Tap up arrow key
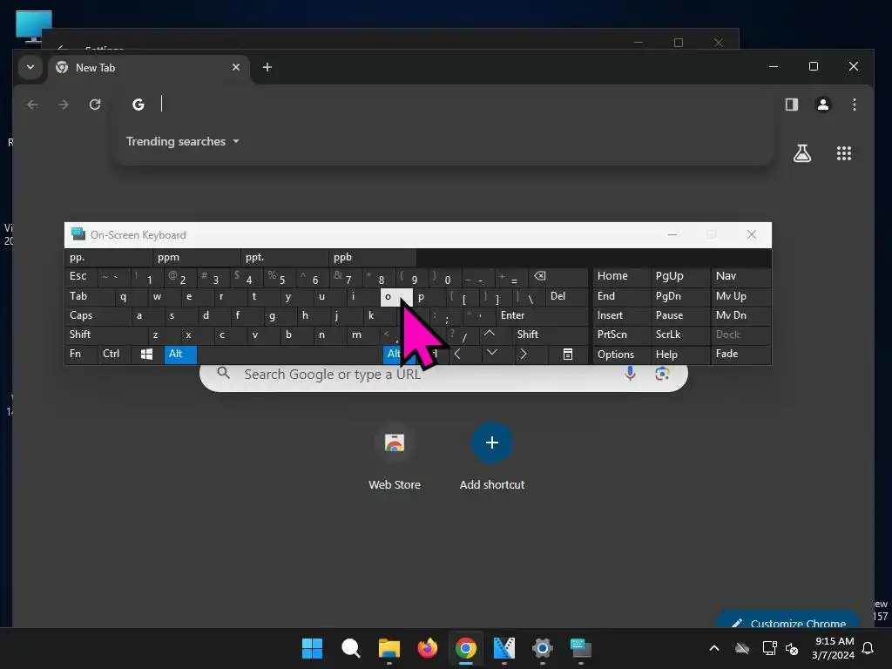Viewport: 892px width, 669px height. point(490,334)
